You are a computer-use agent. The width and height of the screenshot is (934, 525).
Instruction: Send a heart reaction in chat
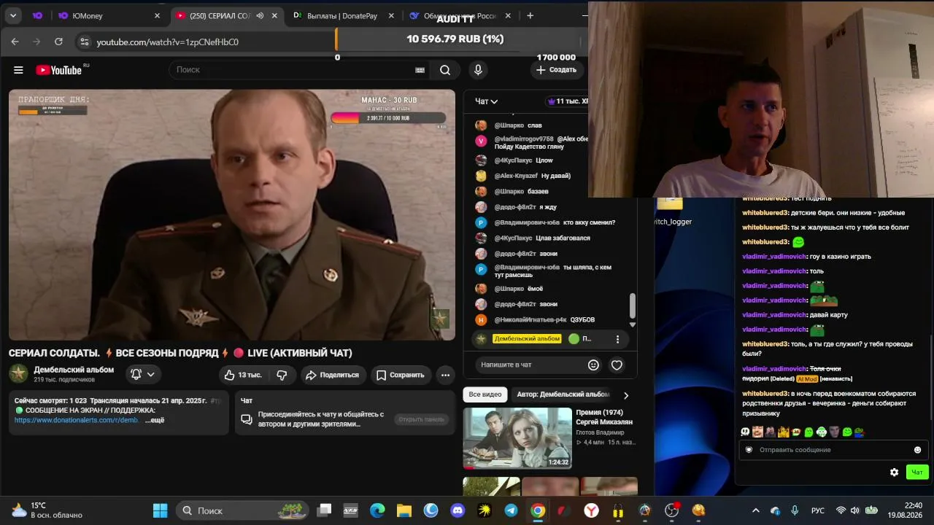617,365
